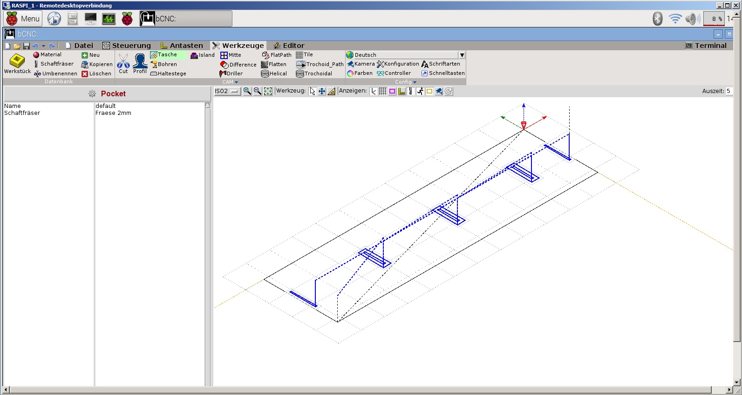Open the ISO2 view dropdown

(226, 91)
